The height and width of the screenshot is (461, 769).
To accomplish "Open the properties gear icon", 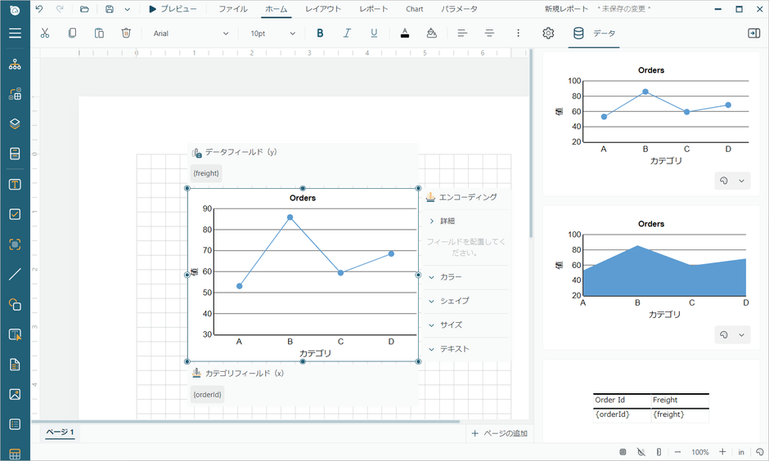I will [548, 34].
